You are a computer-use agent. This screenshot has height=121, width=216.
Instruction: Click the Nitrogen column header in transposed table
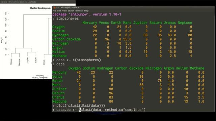pos(154,68)
